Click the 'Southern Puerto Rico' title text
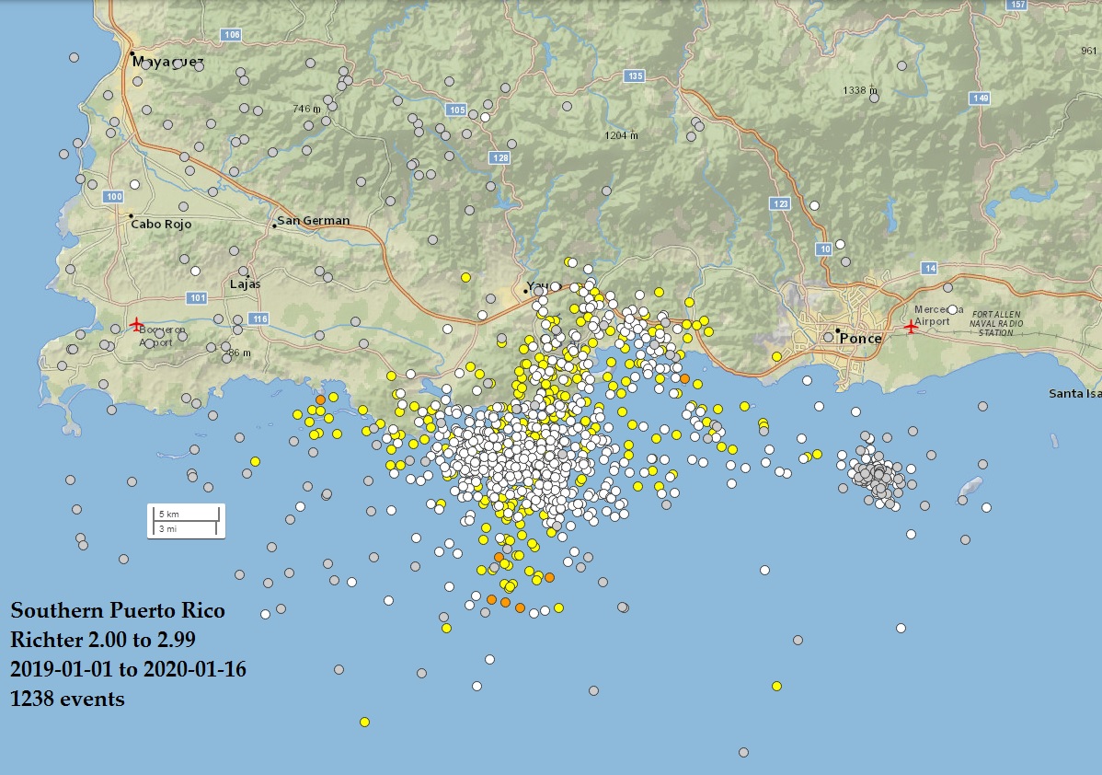 pos(117,610)
